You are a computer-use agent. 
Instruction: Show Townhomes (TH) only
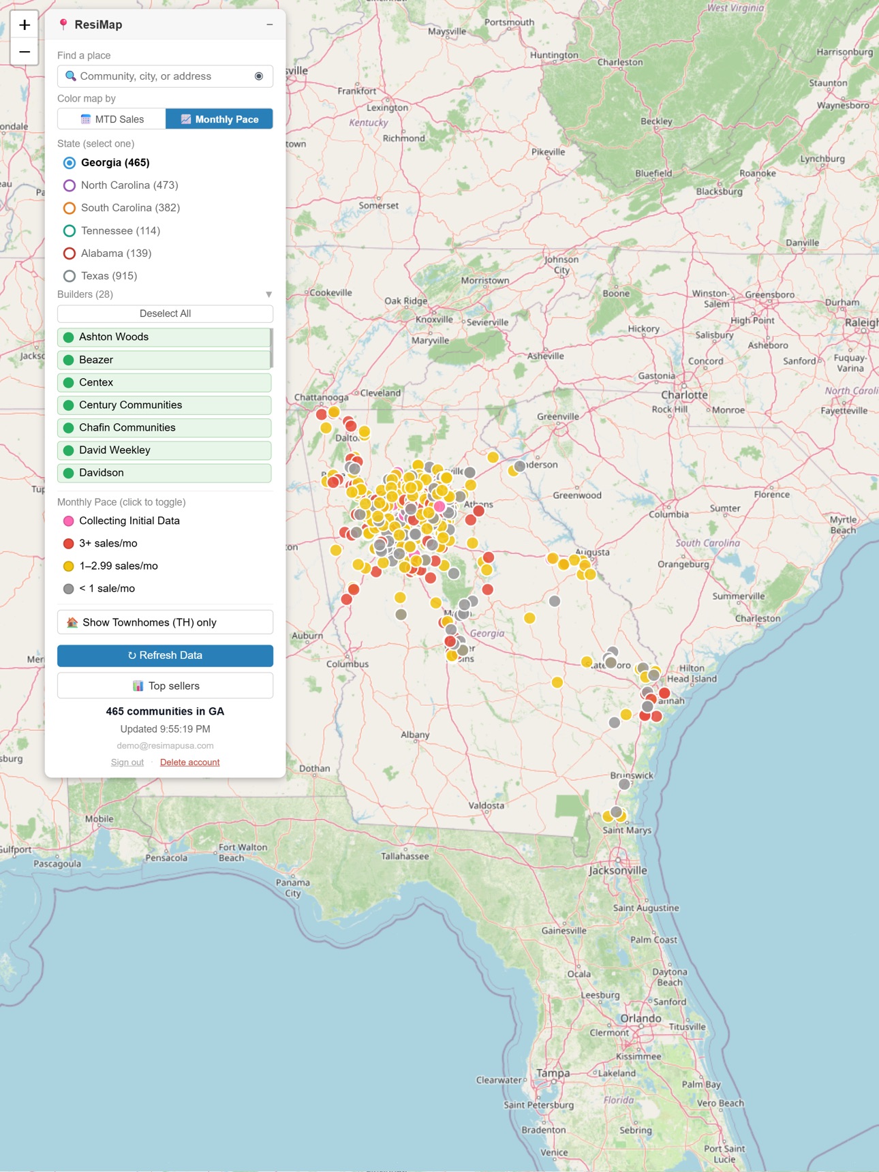[165, 622]
